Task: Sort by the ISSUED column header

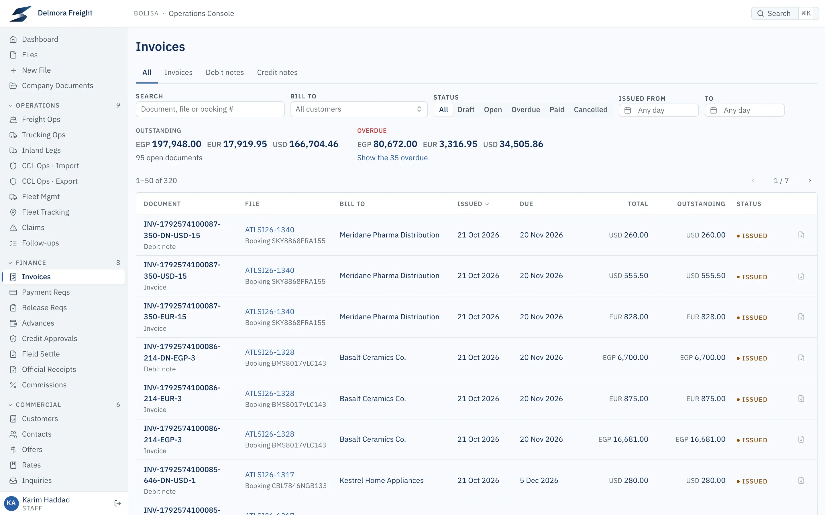Action: pyautogui.click(x=473, y=204)
